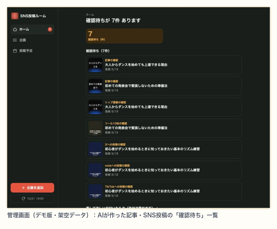Click 登録 9/19 under リール10枚の確認
The image size is (277, 229).
tap(112, 133)
